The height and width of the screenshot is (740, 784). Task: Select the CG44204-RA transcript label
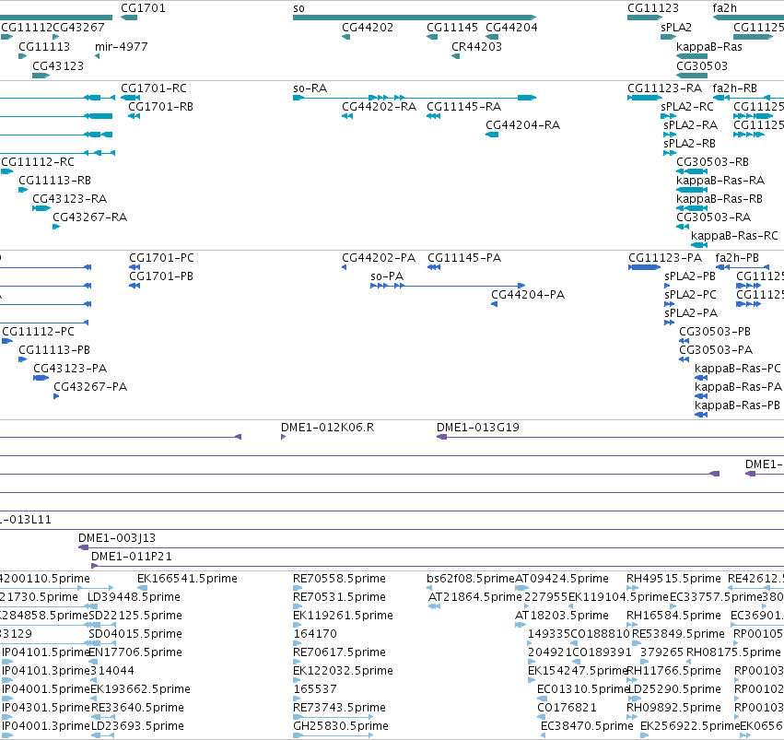(x=523, y=125)
